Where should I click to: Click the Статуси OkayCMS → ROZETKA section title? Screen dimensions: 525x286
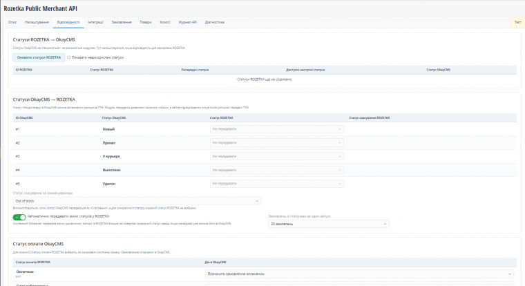point(44,99)
